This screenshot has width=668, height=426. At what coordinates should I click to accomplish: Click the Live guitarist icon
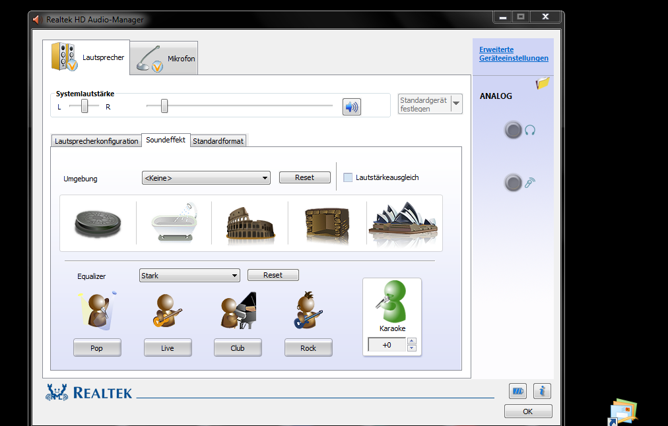tap(168, 311)
